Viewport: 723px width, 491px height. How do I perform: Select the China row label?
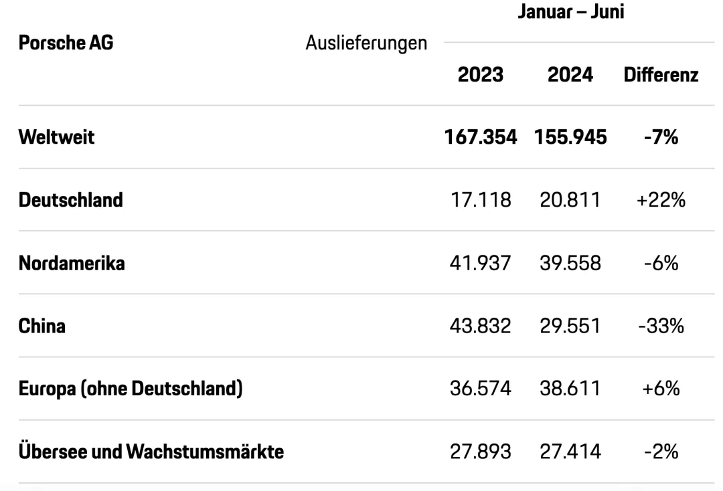pyautogui.click(x=42, y=326)
